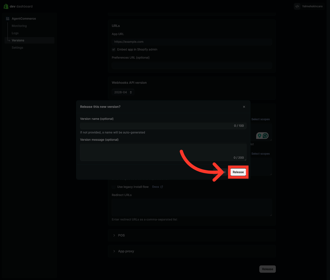Click the dev dashboard title
The height and width of the screenshot is (280, 330).
coord(21,6)
